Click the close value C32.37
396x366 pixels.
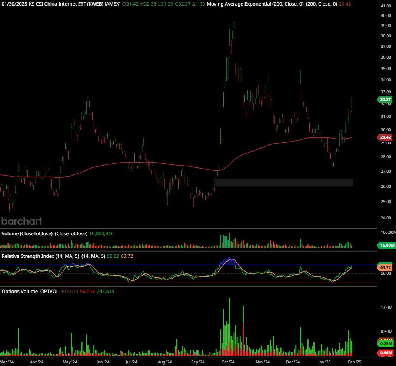[x=182, y=4]
